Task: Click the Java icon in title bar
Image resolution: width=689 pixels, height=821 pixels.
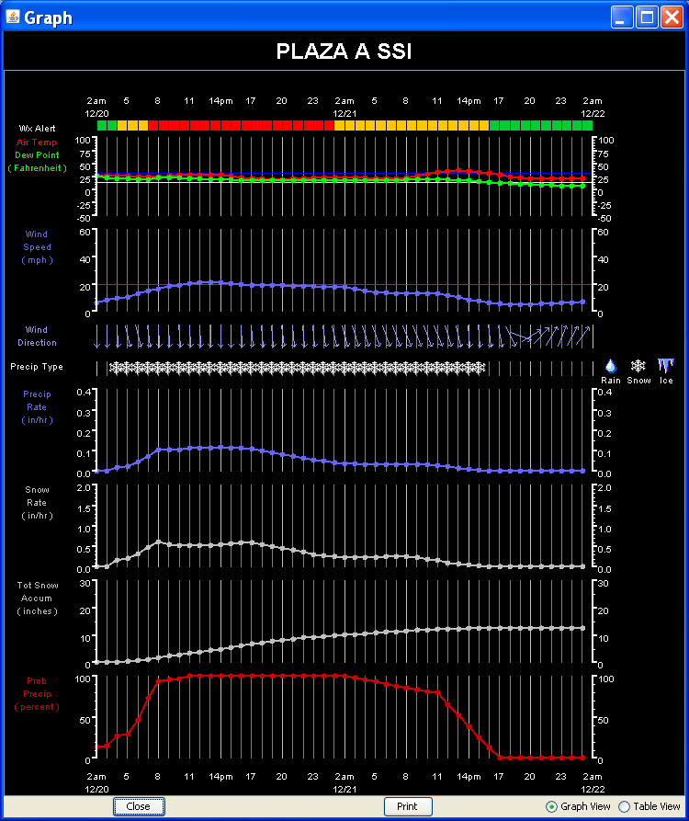Action: (x=13, y=17)
